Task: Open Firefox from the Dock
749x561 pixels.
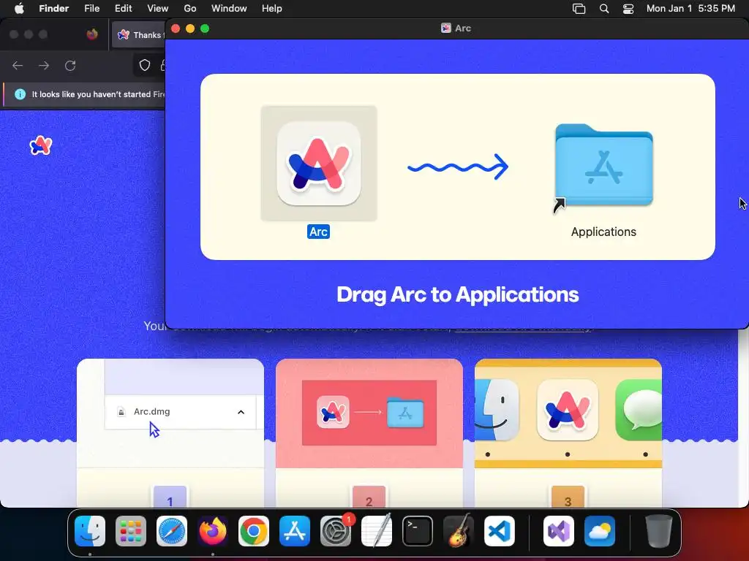Action: tap(213, 531)
